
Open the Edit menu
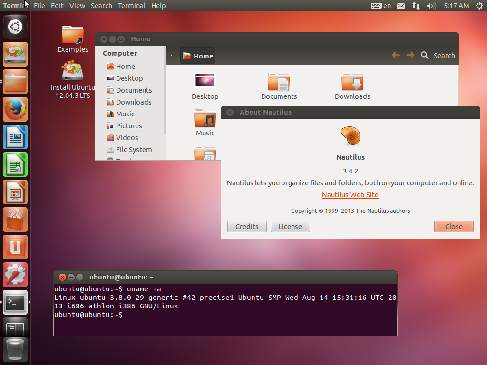tap(57, 6)
